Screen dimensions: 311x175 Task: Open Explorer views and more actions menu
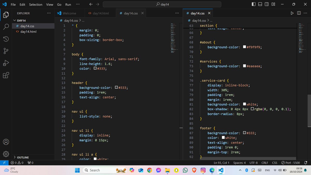49,13
